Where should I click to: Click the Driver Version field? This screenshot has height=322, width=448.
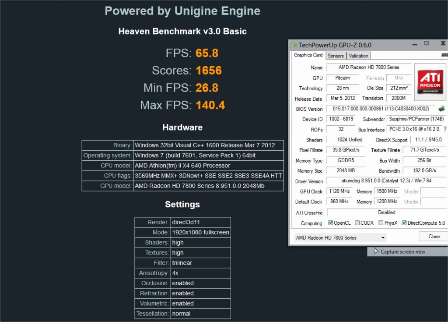click(386, 181)
